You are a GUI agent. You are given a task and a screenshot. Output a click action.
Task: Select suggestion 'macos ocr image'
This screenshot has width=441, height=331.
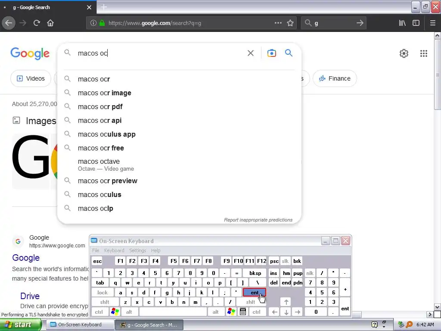point(179,93)
